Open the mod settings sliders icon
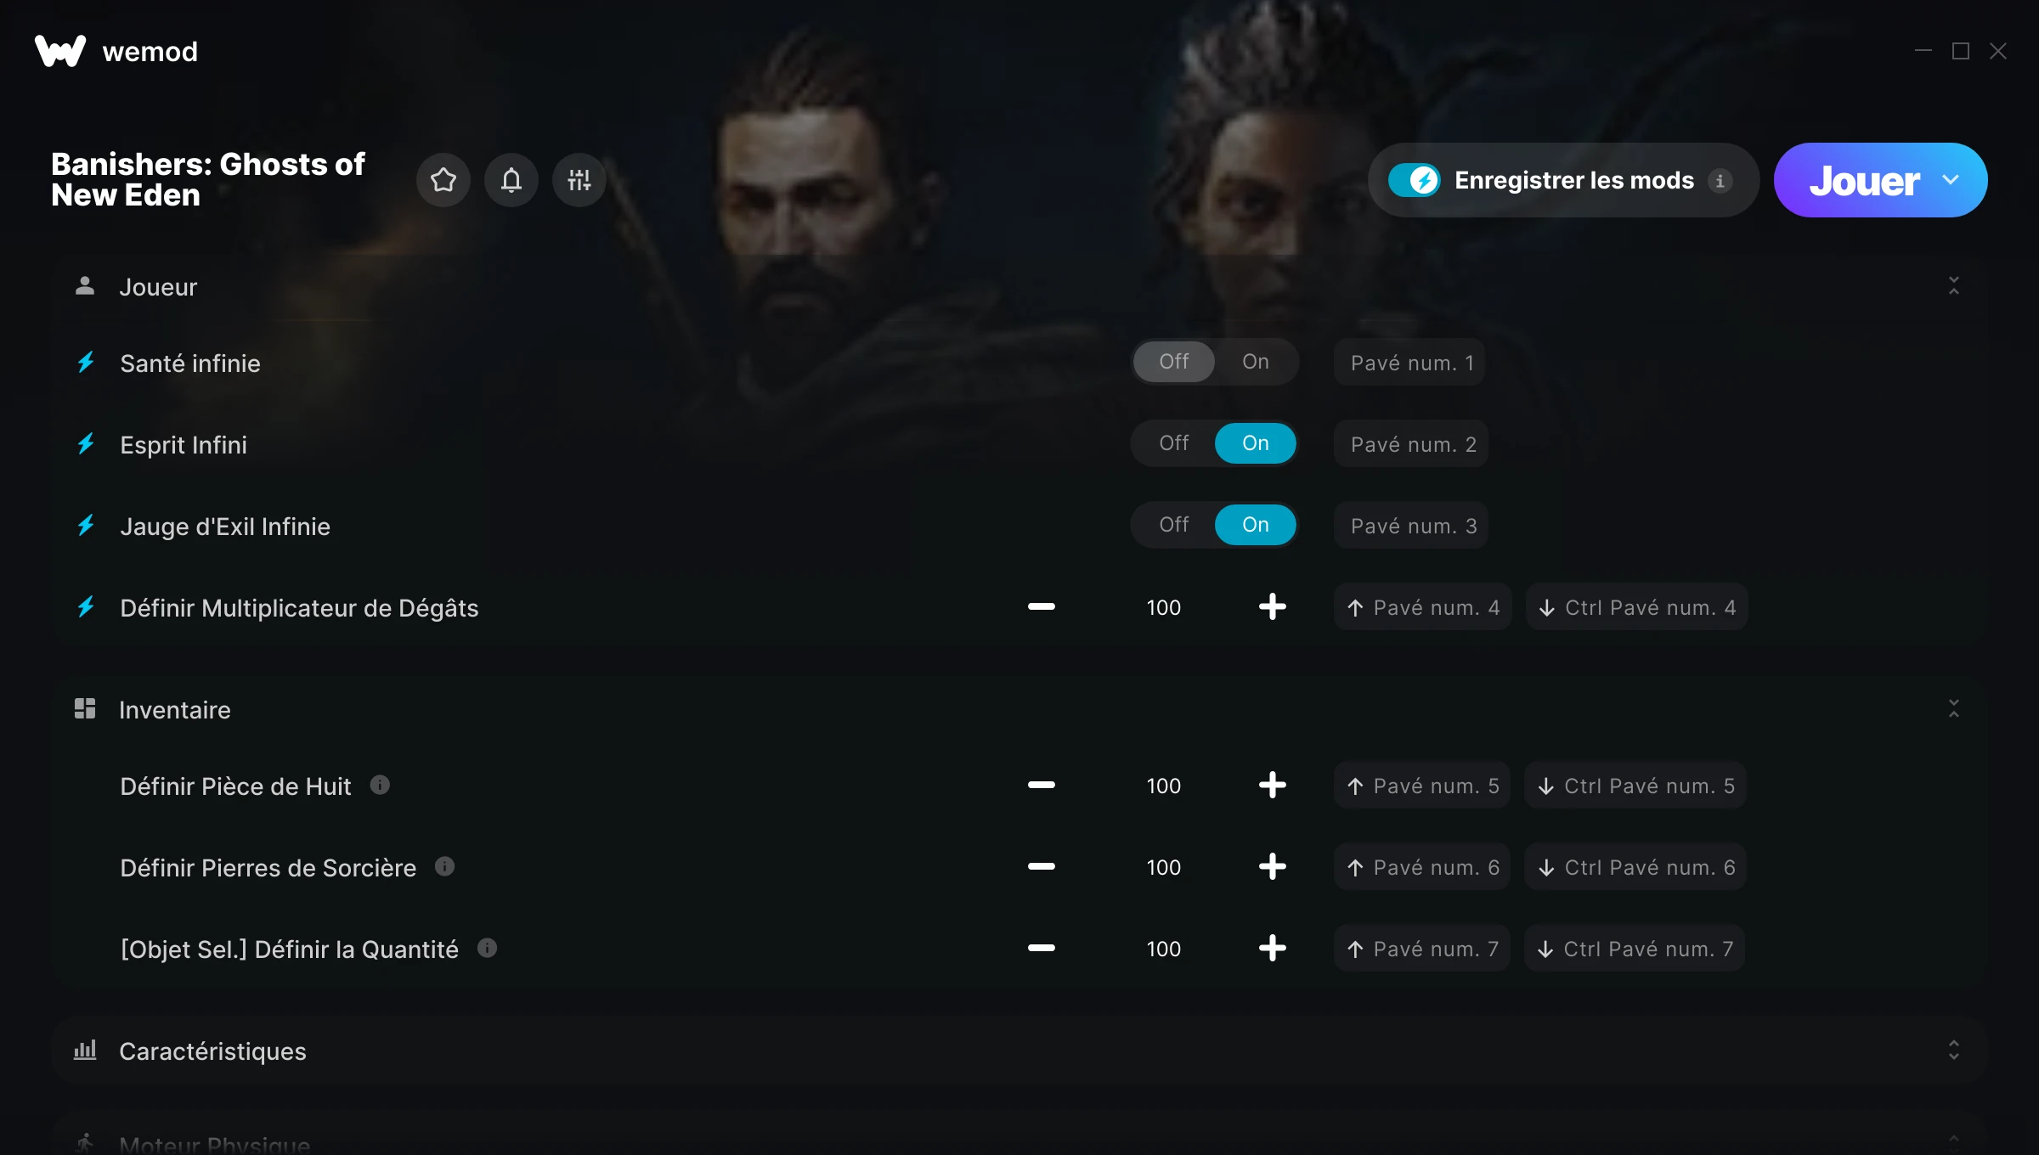2039x1155 pixels. 579,180
